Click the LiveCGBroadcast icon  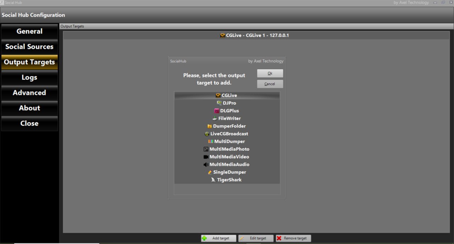(x=207, y=134)
